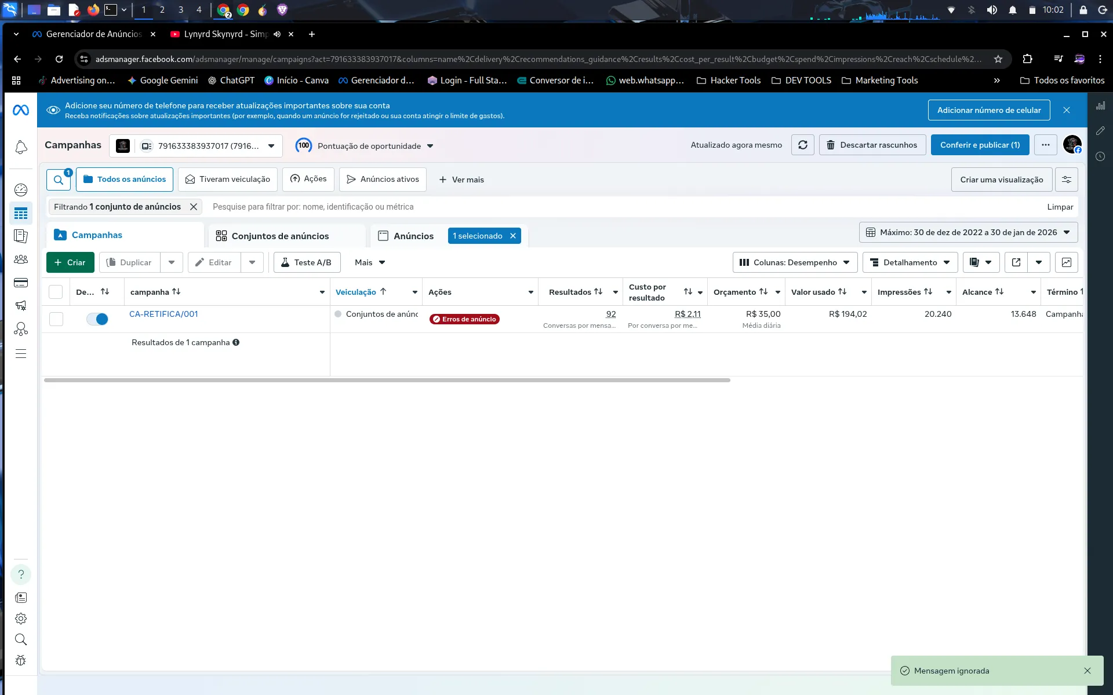1113x695 pixels.
Task: Open the charts view icon button
Action: 1067,262
